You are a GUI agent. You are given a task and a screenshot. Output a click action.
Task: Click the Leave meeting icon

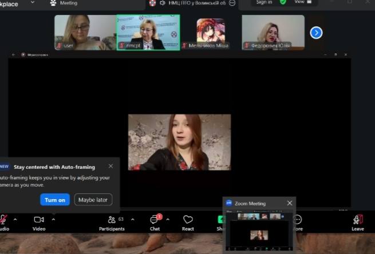[x=358, y=220]
